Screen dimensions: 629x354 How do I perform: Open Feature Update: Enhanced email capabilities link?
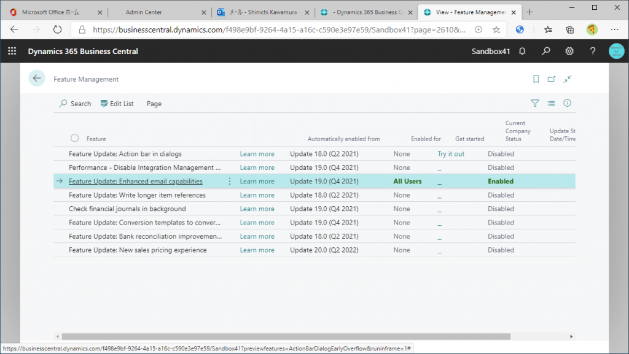136,182
